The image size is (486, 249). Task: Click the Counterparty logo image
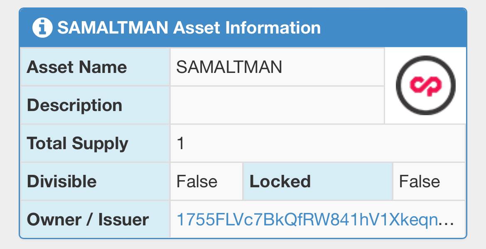(x=425, y=85)
